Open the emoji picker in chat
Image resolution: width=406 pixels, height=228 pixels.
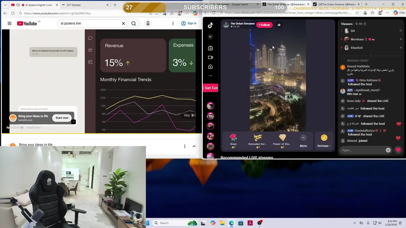pyautogui.click(x=388, y=150)
